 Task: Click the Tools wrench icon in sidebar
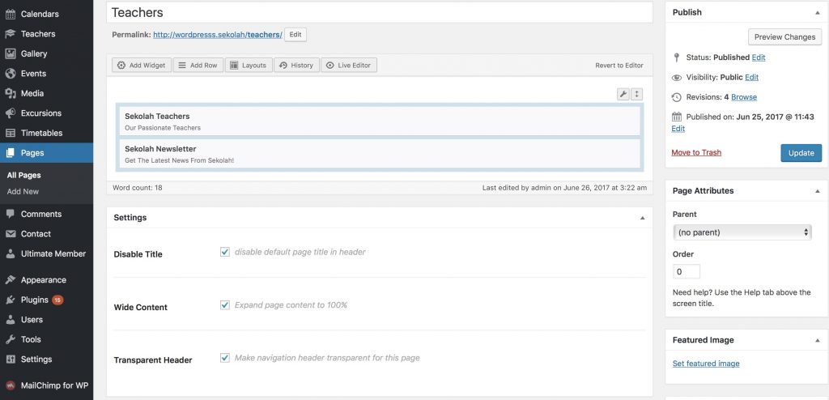tap(10, 340)
